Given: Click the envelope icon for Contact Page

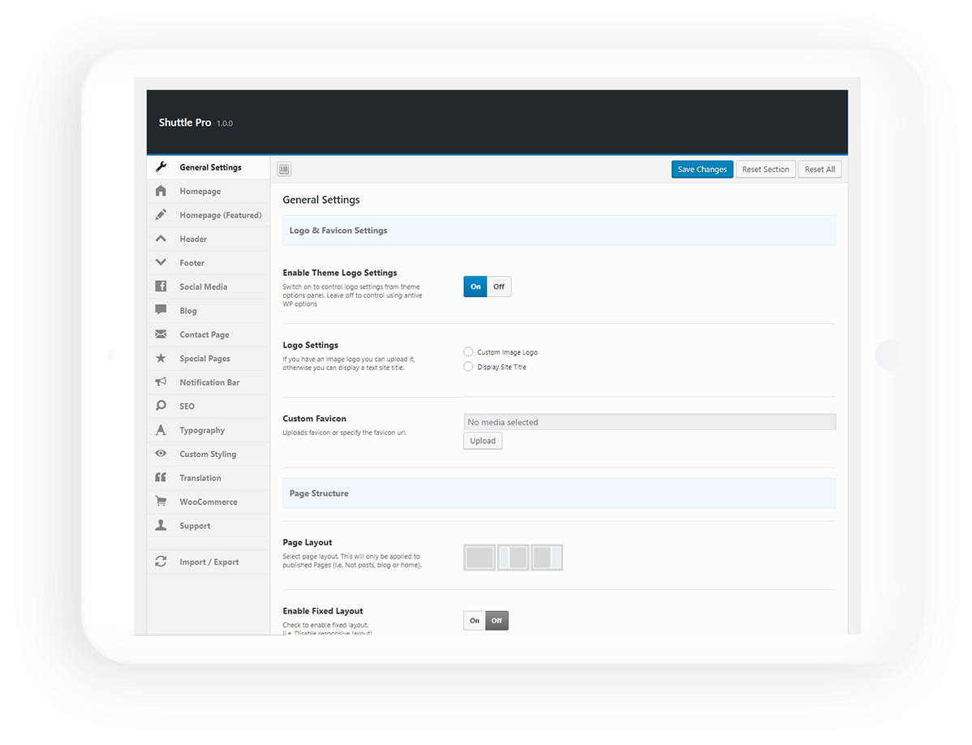Looking at the screenshot, I should point(161,334).
